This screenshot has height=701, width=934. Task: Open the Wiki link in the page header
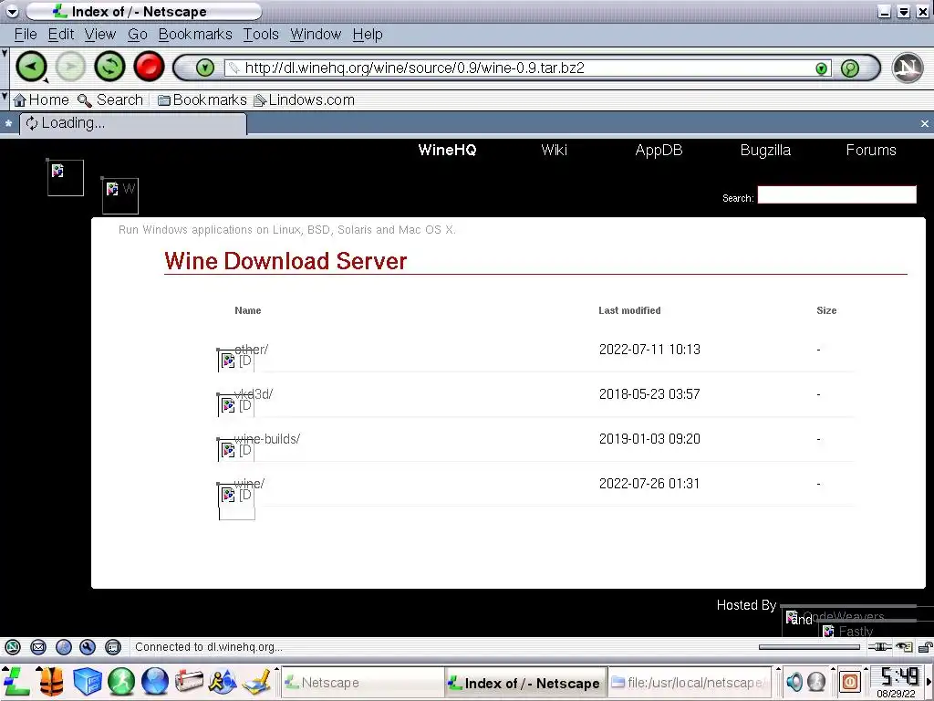point(554,151)
